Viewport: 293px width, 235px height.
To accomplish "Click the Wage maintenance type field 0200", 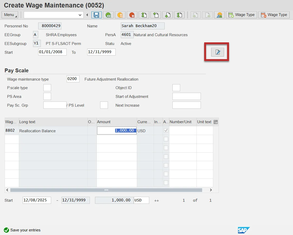I will click(x=73, y=79).
